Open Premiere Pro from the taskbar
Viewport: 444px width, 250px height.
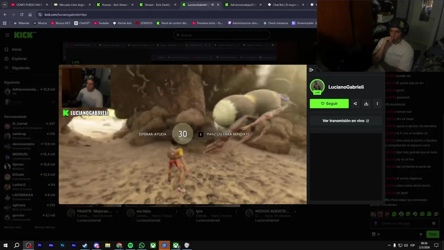click(x=40, y=245)
